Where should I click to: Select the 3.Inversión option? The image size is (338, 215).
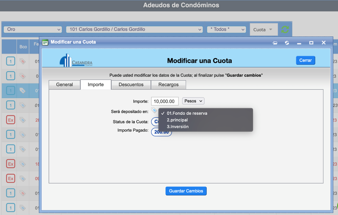click(178, 127)
